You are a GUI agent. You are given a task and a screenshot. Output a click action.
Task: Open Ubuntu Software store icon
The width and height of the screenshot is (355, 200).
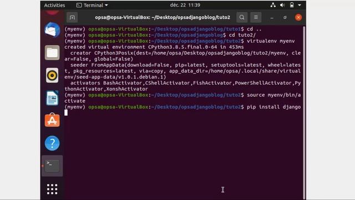(x=52, y=120)
